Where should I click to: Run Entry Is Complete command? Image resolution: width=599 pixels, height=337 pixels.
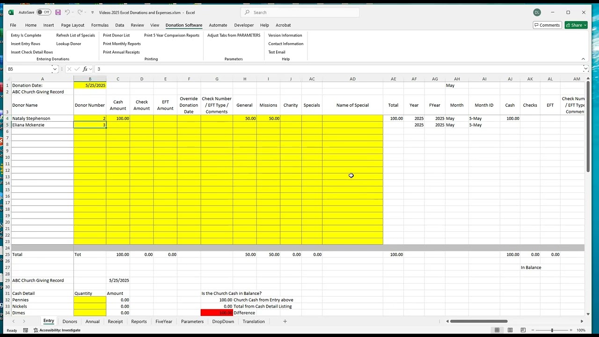[26, 36]
